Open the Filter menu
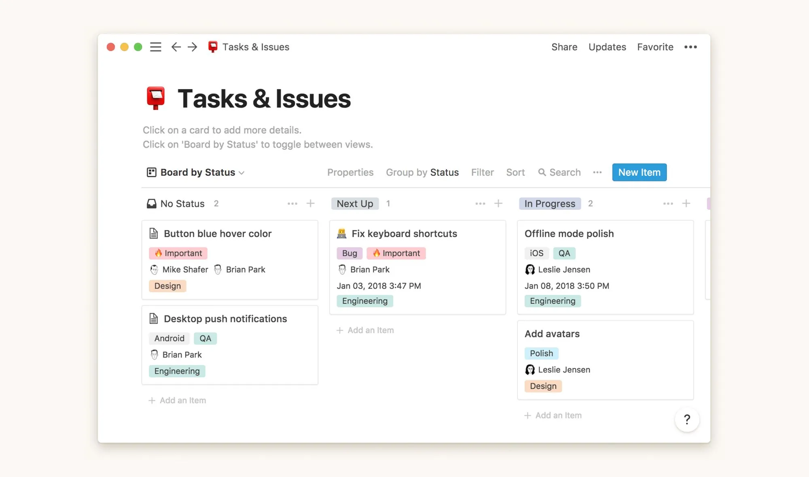Screen dimensions: 809x477 pos(482,172)
